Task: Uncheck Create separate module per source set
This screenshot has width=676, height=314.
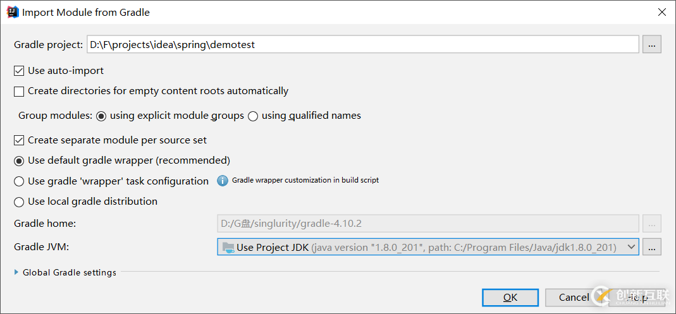Action: (x=20, y=140)
